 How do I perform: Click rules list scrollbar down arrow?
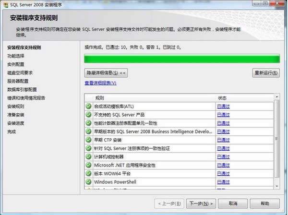coord(277,186)
